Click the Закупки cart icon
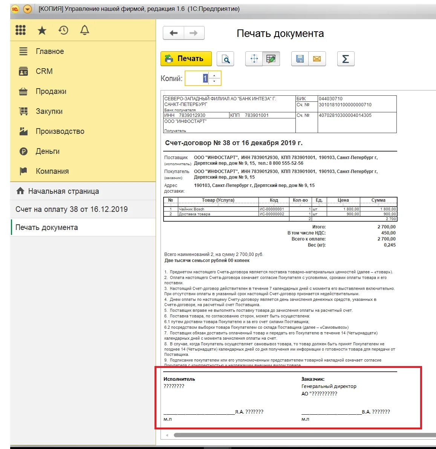Screen dimensions: 436x449 pyautogui.click(x=23, y=111)
